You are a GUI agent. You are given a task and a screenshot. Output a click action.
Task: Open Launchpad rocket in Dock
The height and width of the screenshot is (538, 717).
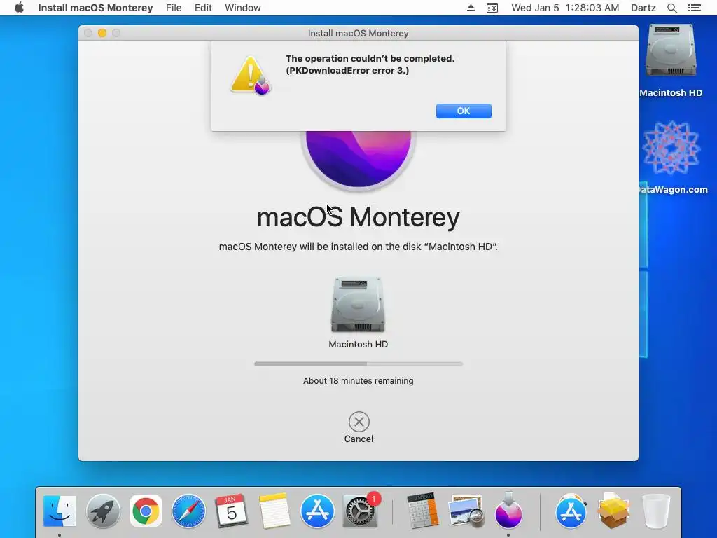103,511
